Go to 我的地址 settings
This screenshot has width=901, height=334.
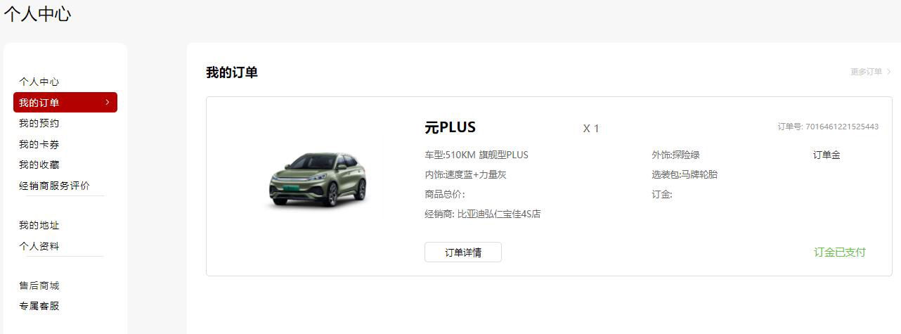[39, 225]
